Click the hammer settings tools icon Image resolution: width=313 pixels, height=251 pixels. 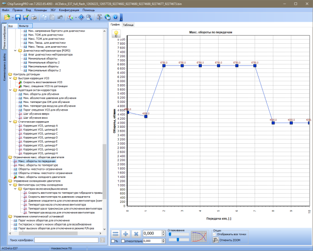tap(99, 17)
